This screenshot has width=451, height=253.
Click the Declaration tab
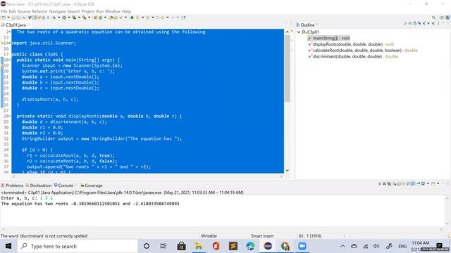(x=39, y=186)
